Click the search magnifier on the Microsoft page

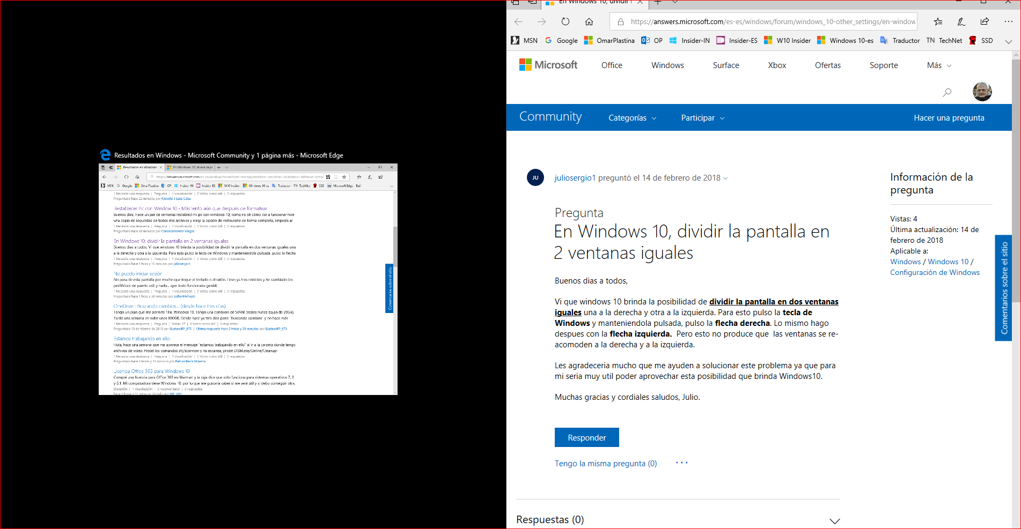tap(947, 92)
